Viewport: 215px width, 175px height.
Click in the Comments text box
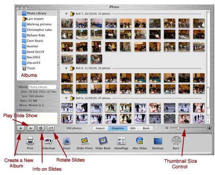pos(37,118)
